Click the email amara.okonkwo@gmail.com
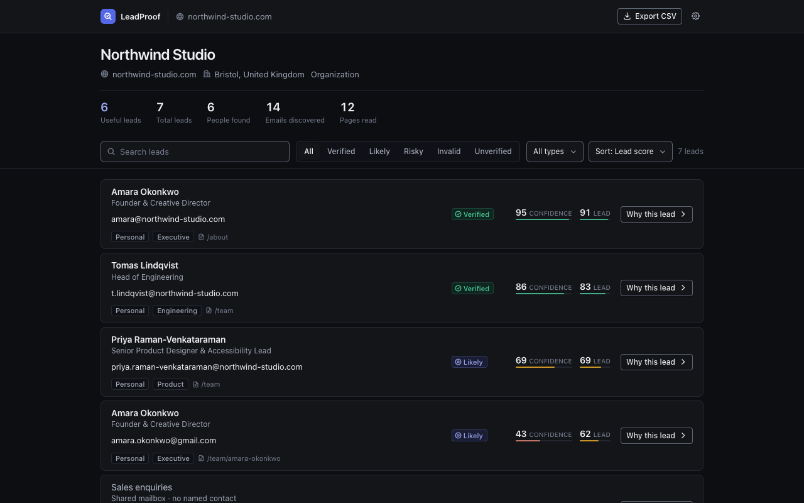Image resolution: width=804 pixels, height=503 pixels. [x=163, y=441]
